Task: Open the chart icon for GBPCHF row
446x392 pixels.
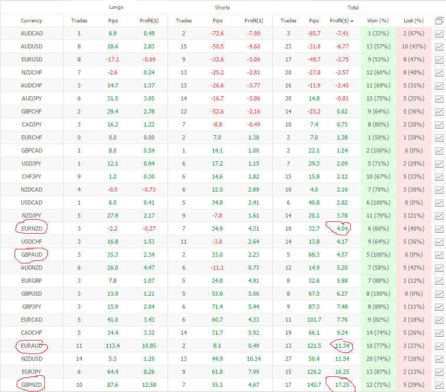Action: tap(439, 112)
